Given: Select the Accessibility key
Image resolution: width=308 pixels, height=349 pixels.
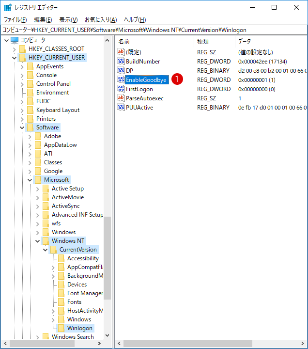Looking at the screenshot, I should click(x=83, y=258).
